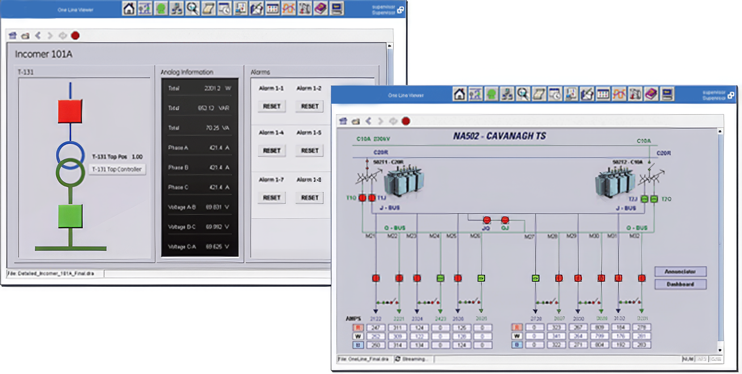This screenshot has height=374, width=742.
Task: Toggle the green M24 feeder breaker
Action: (440, 278)
